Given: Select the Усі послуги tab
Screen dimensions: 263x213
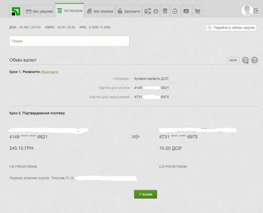Looking at the screenshot, I should (70, 11).
